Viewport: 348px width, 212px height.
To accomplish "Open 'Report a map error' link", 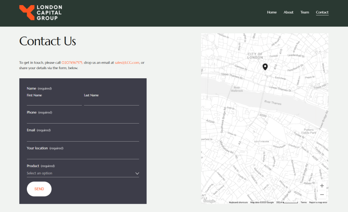I will 318,202.
